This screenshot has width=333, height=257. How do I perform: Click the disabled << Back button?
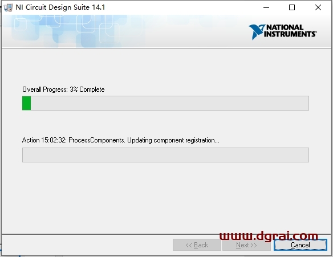[x=197, y=245]
